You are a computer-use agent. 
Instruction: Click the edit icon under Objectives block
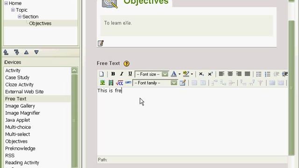click(100, 43)
